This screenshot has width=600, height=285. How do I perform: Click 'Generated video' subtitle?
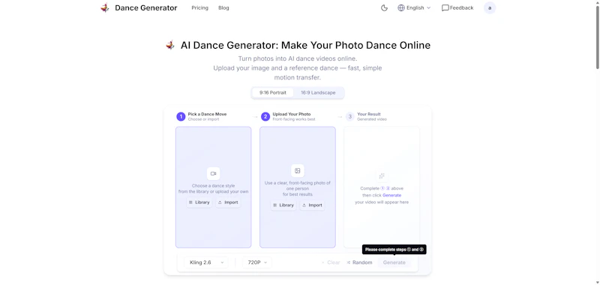coord(372,119)
